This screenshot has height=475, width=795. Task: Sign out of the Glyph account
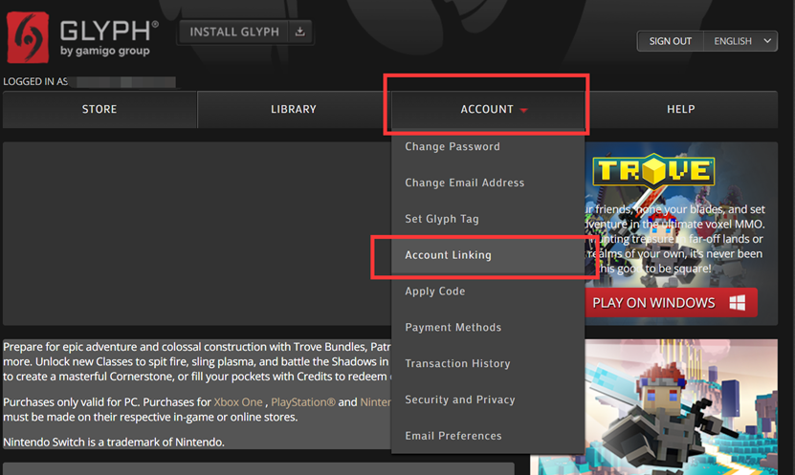tap(671, 41)
